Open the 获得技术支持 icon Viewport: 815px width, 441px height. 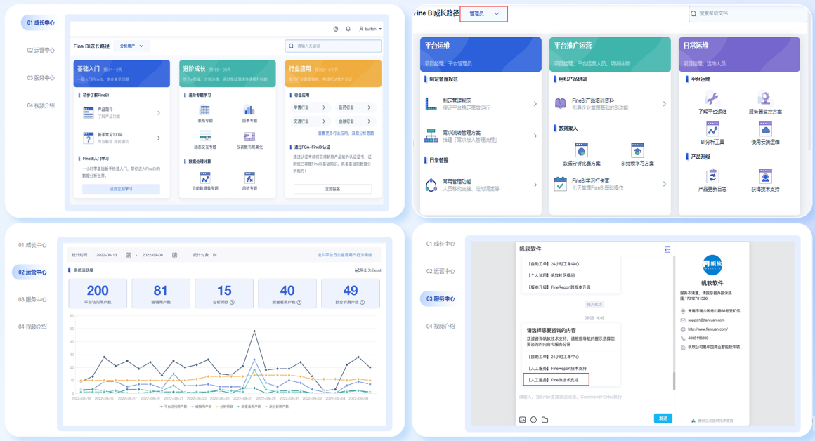pyautogui.click(x=765, y=176)
